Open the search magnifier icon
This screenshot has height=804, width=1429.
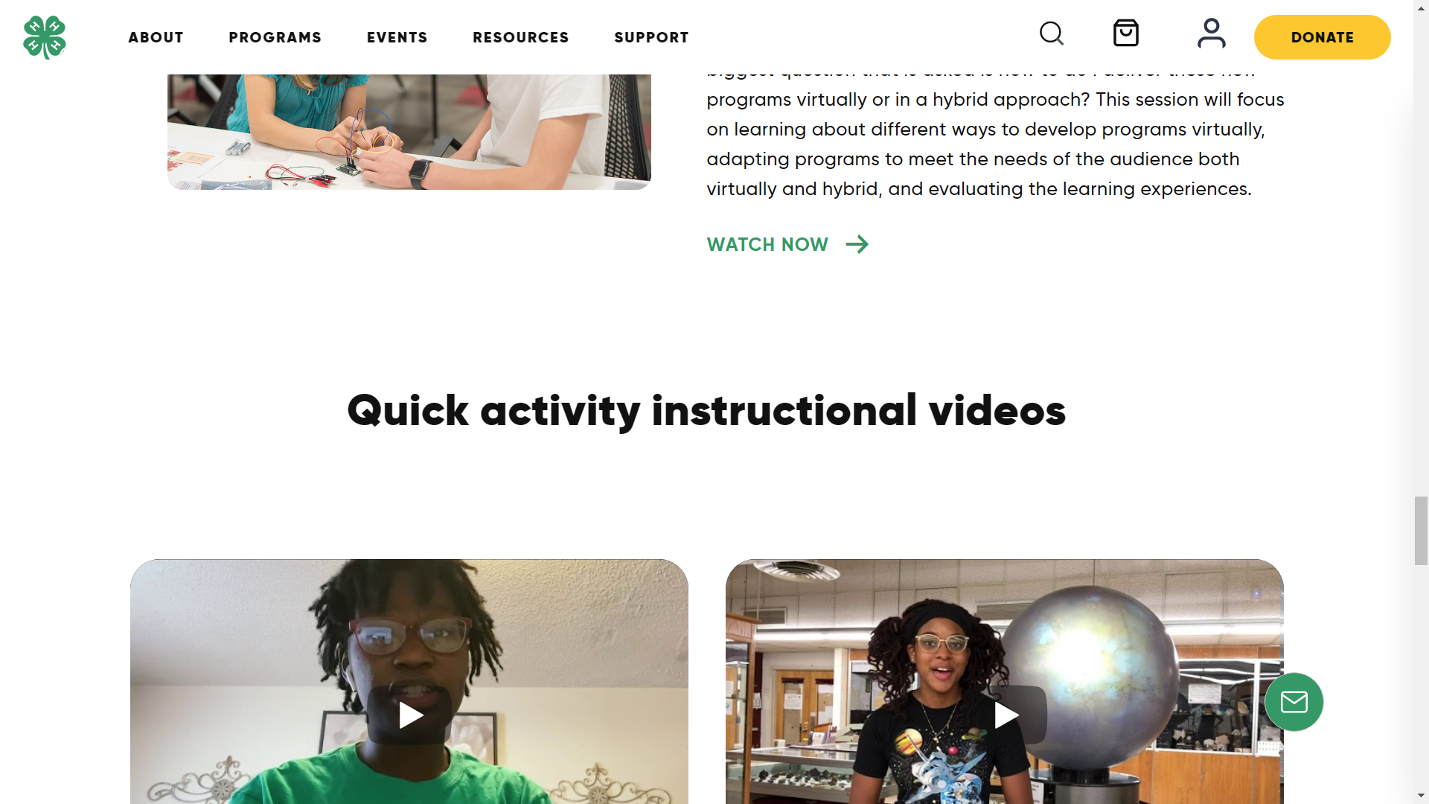(1052, 33)
